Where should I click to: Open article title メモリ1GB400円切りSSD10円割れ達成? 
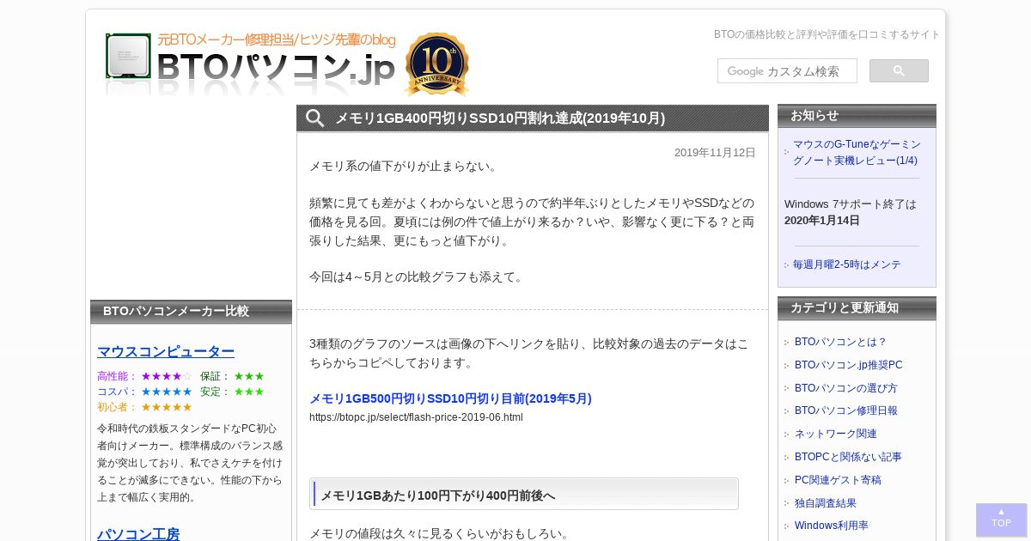tap(500, 119)
